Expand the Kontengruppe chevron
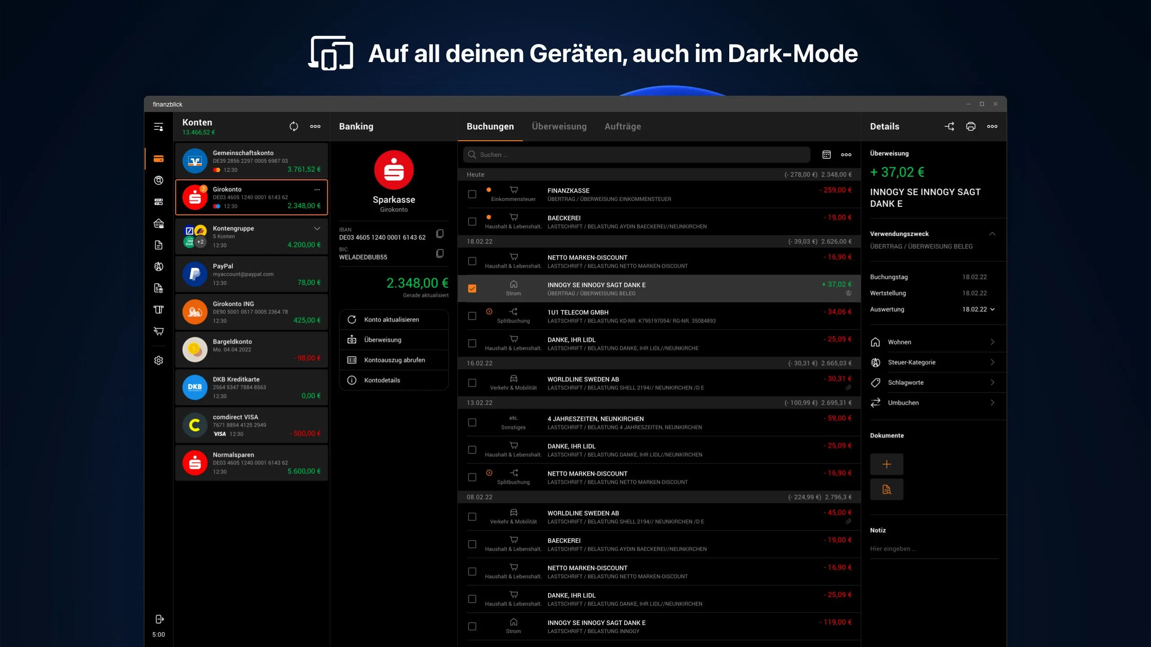 tap(317, 228)
